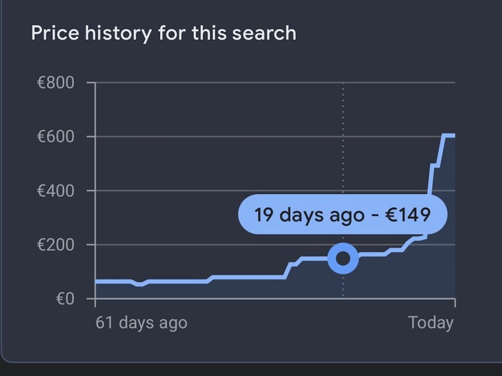502x376 pixels.
Task: Tap the €400 y-axis label
Action: click(55, 190)
